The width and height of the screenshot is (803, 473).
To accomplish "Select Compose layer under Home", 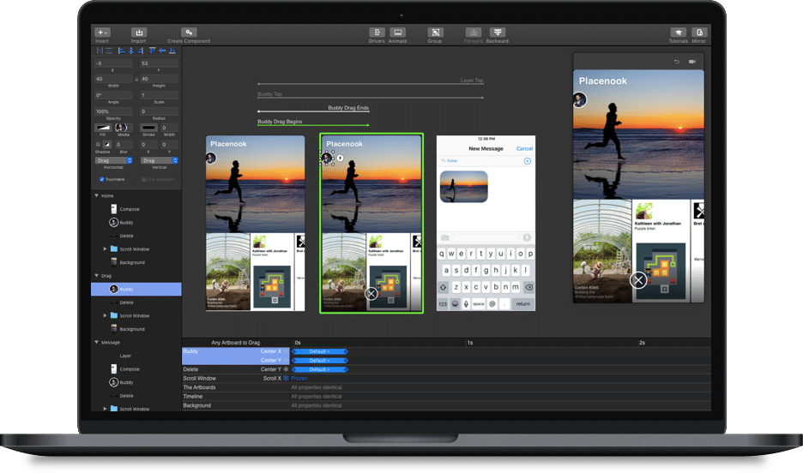I will [x=136, y=209].
